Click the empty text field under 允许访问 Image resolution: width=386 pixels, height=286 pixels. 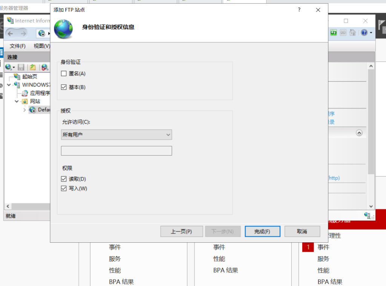[116, 151]
